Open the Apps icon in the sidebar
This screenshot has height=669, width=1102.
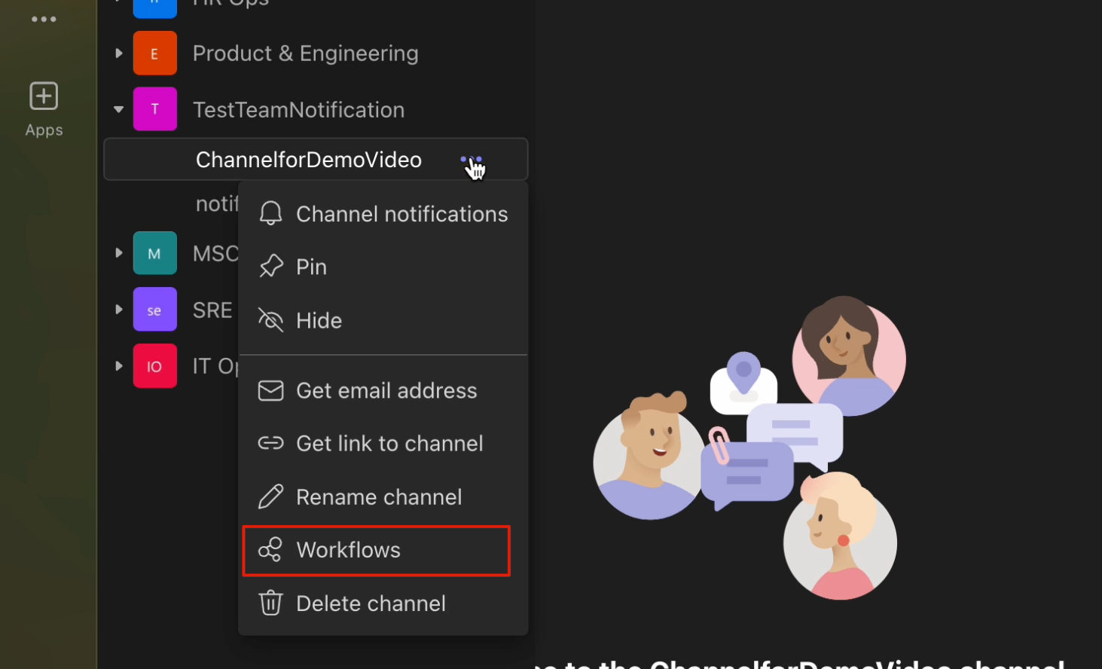coord(44,109)
